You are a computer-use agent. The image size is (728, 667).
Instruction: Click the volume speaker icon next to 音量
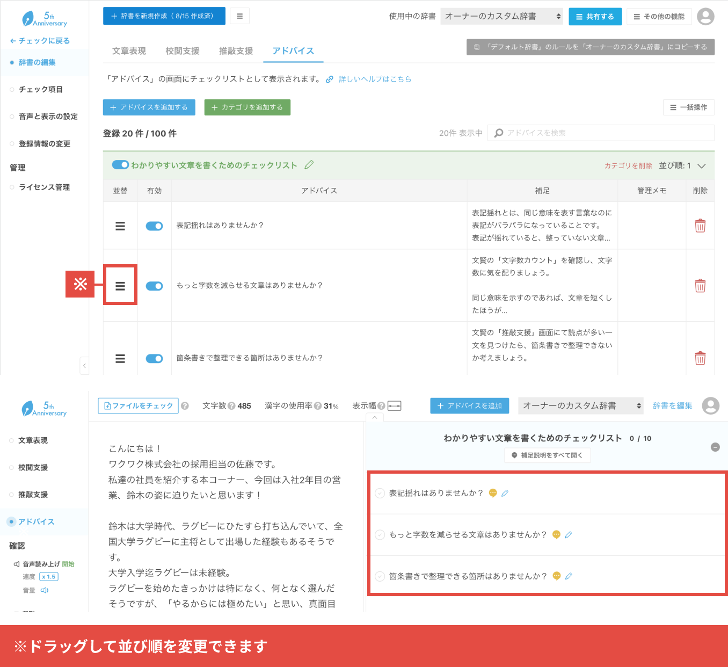pyautogui.click(x=45, y=590)
